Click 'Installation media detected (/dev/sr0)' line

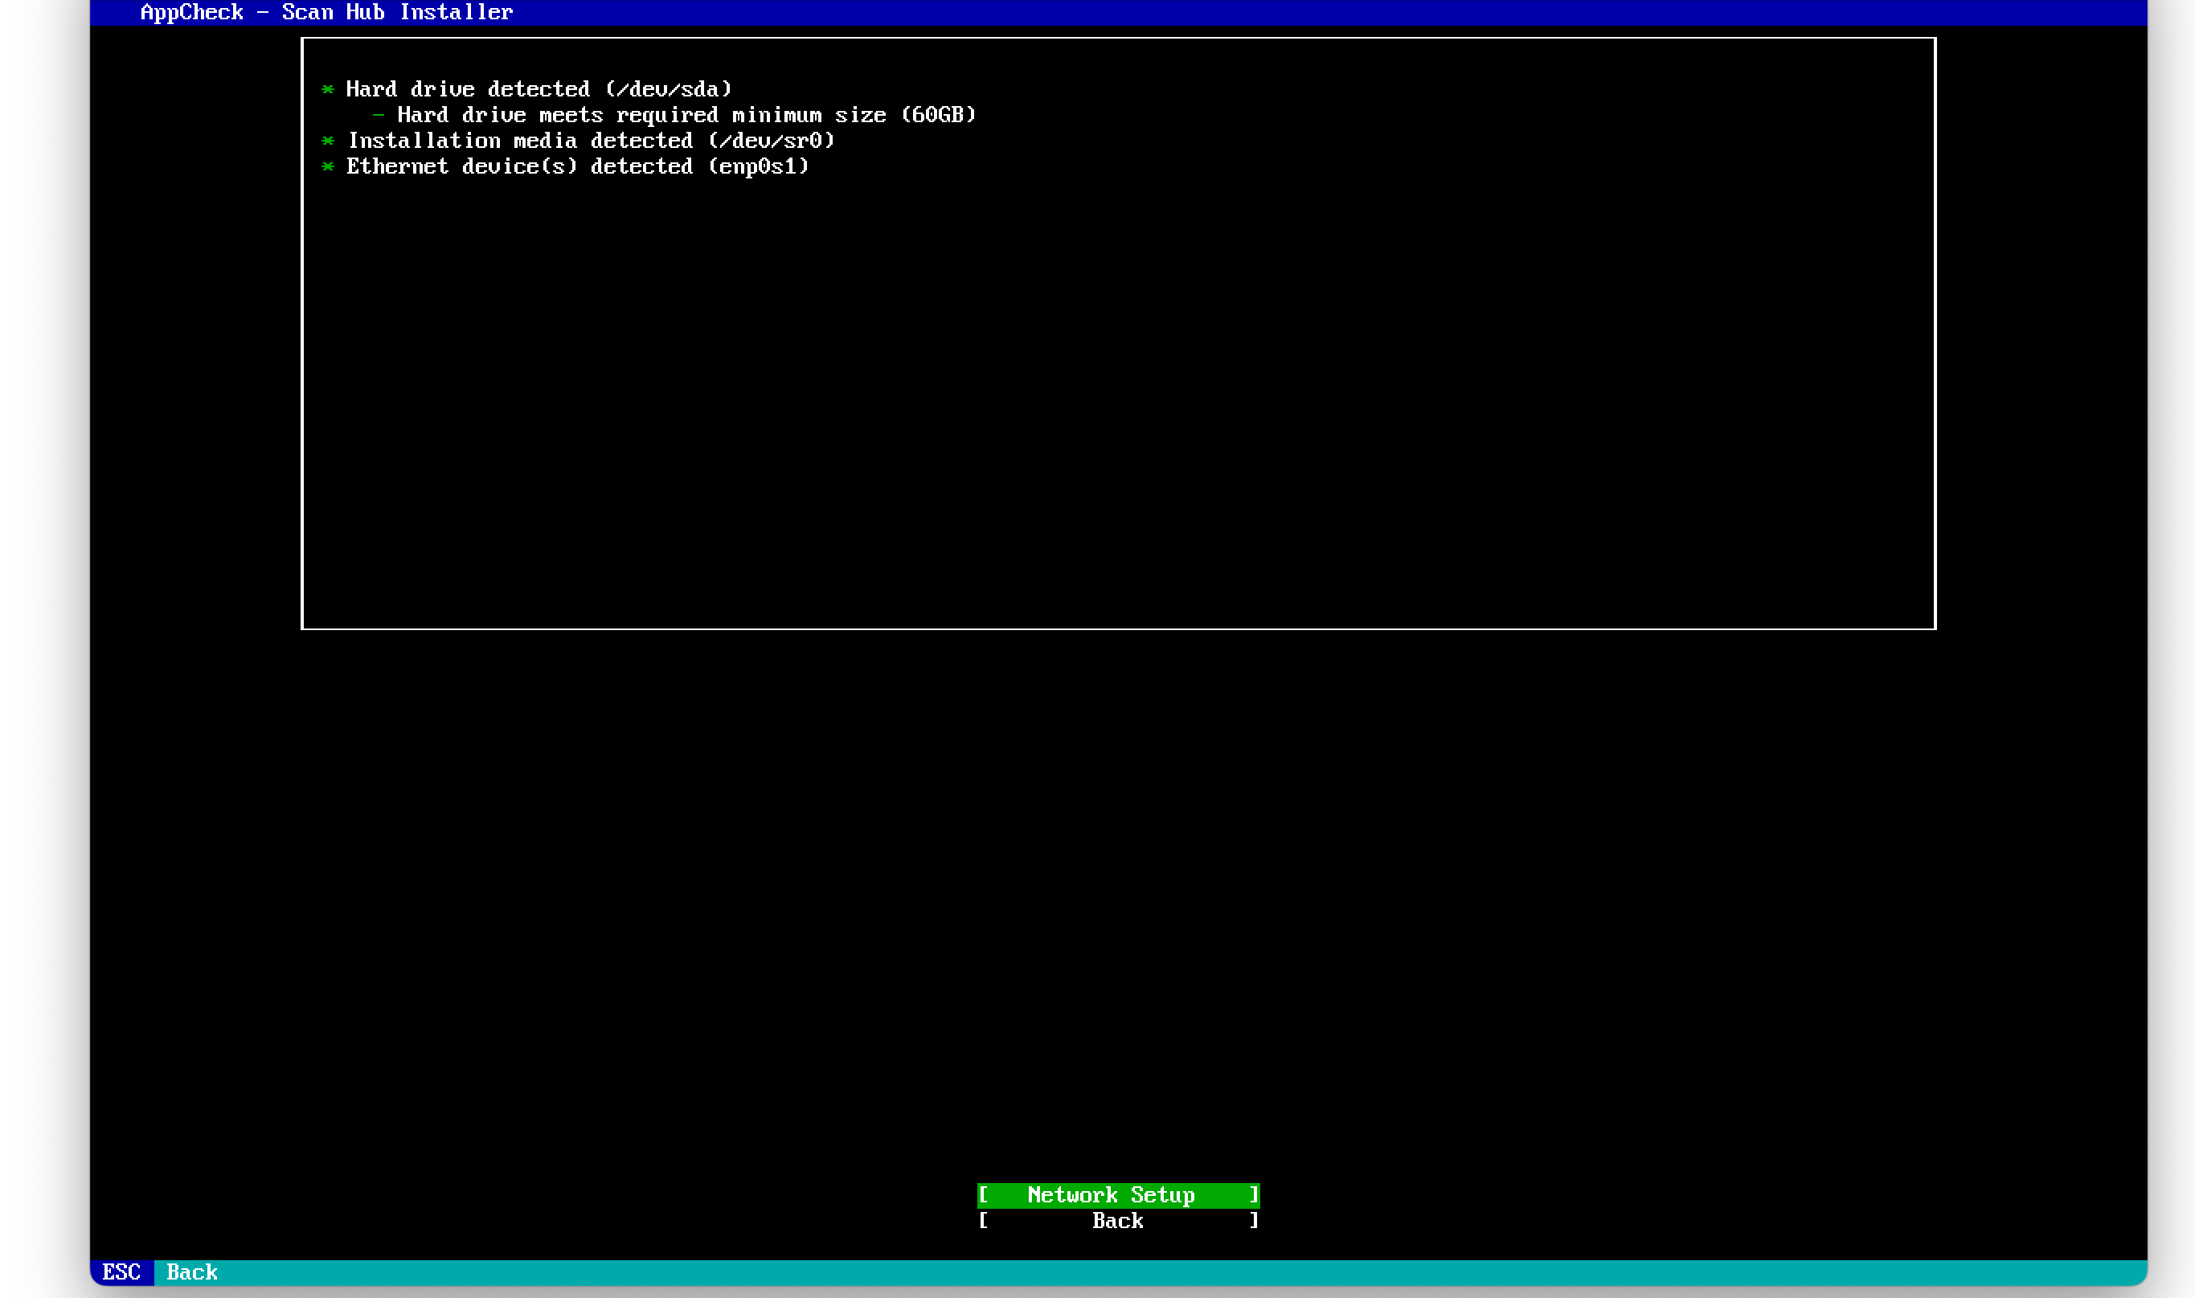(592, 141)
